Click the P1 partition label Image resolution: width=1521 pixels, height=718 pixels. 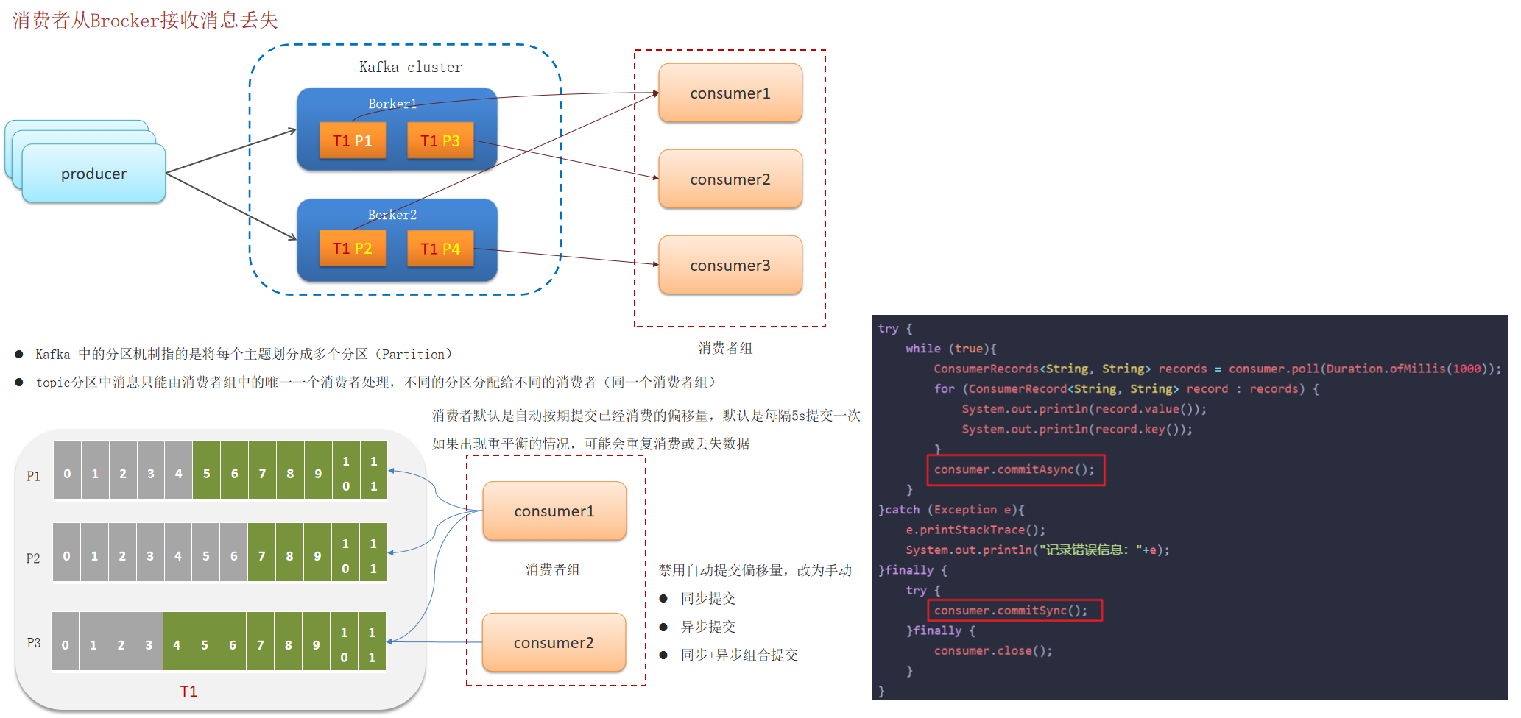point(33,476)
